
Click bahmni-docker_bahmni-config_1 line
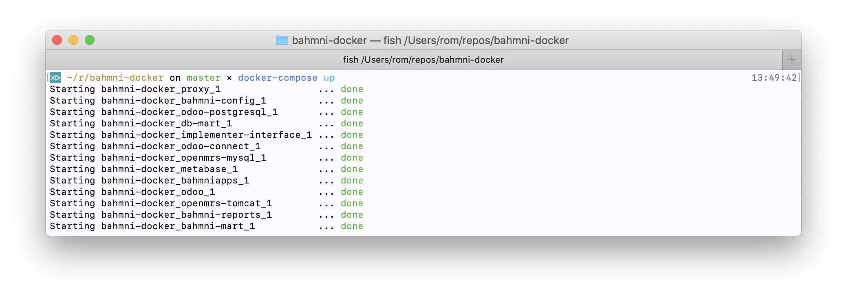tap(206, 101)
